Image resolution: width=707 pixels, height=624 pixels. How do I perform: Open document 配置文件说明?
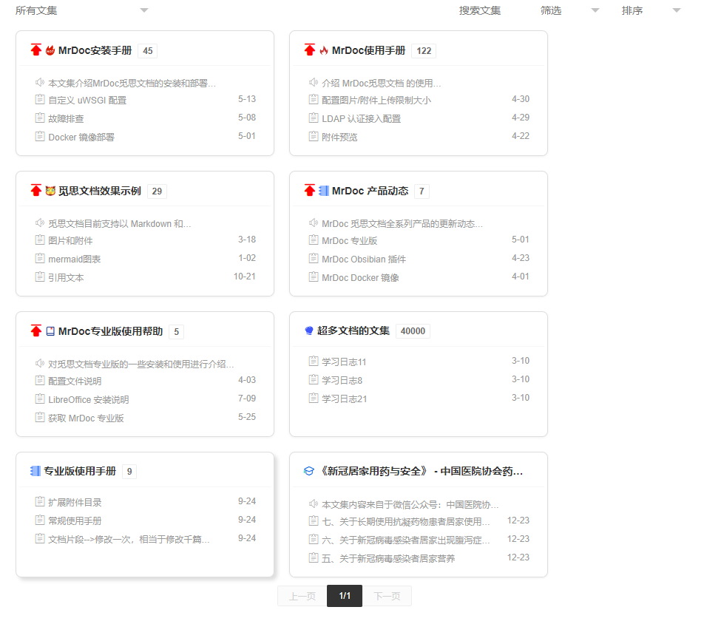(x=75, y=381)
